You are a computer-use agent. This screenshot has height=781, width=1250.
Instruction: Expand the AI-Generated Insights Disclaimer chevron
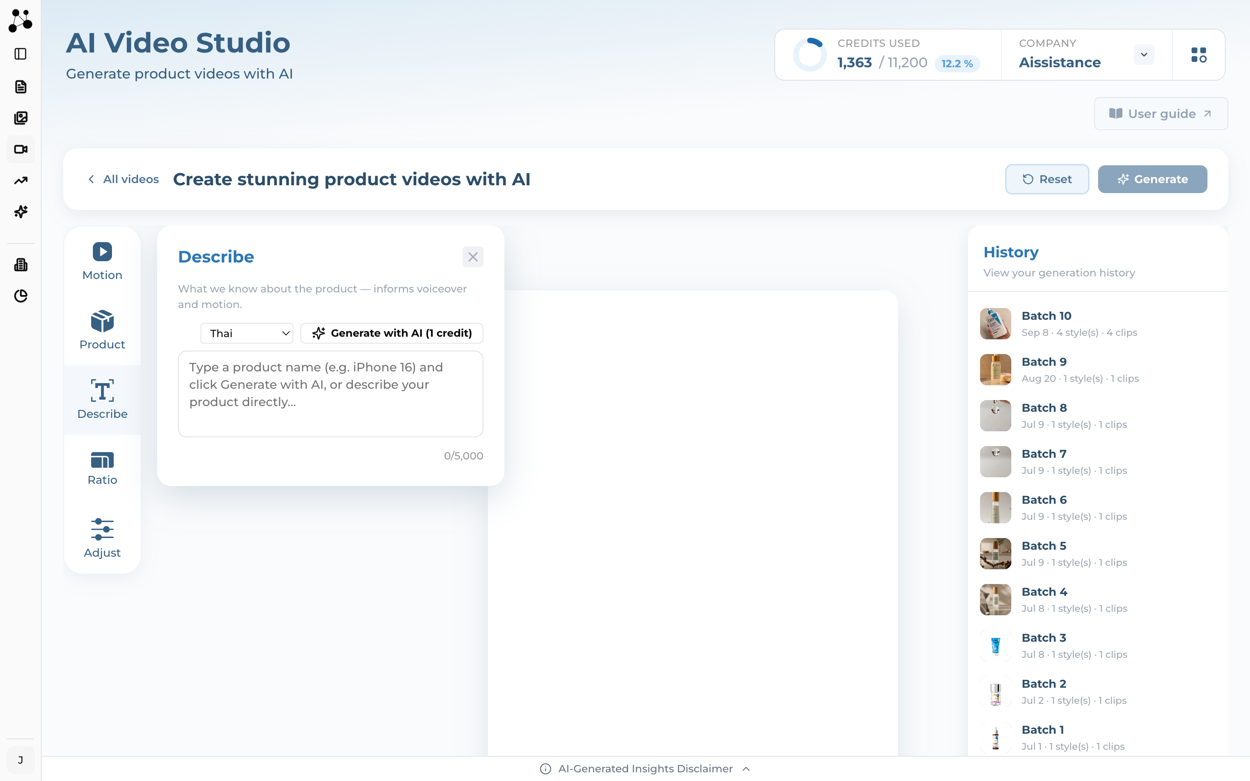tap(746, 768)
